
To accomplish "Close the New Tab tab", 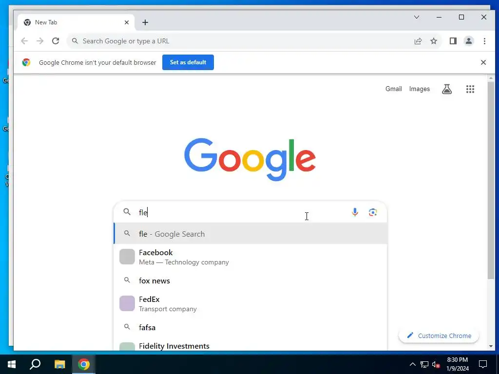I will pos(127,22).
